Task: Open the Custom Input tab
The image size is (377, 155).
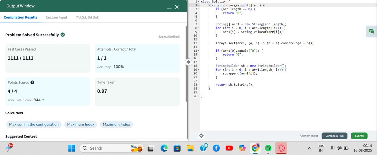Action: (57, 17)
